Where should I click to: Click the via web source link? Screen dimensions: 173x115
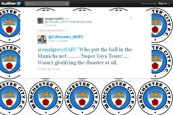click(x=55, y=69)
